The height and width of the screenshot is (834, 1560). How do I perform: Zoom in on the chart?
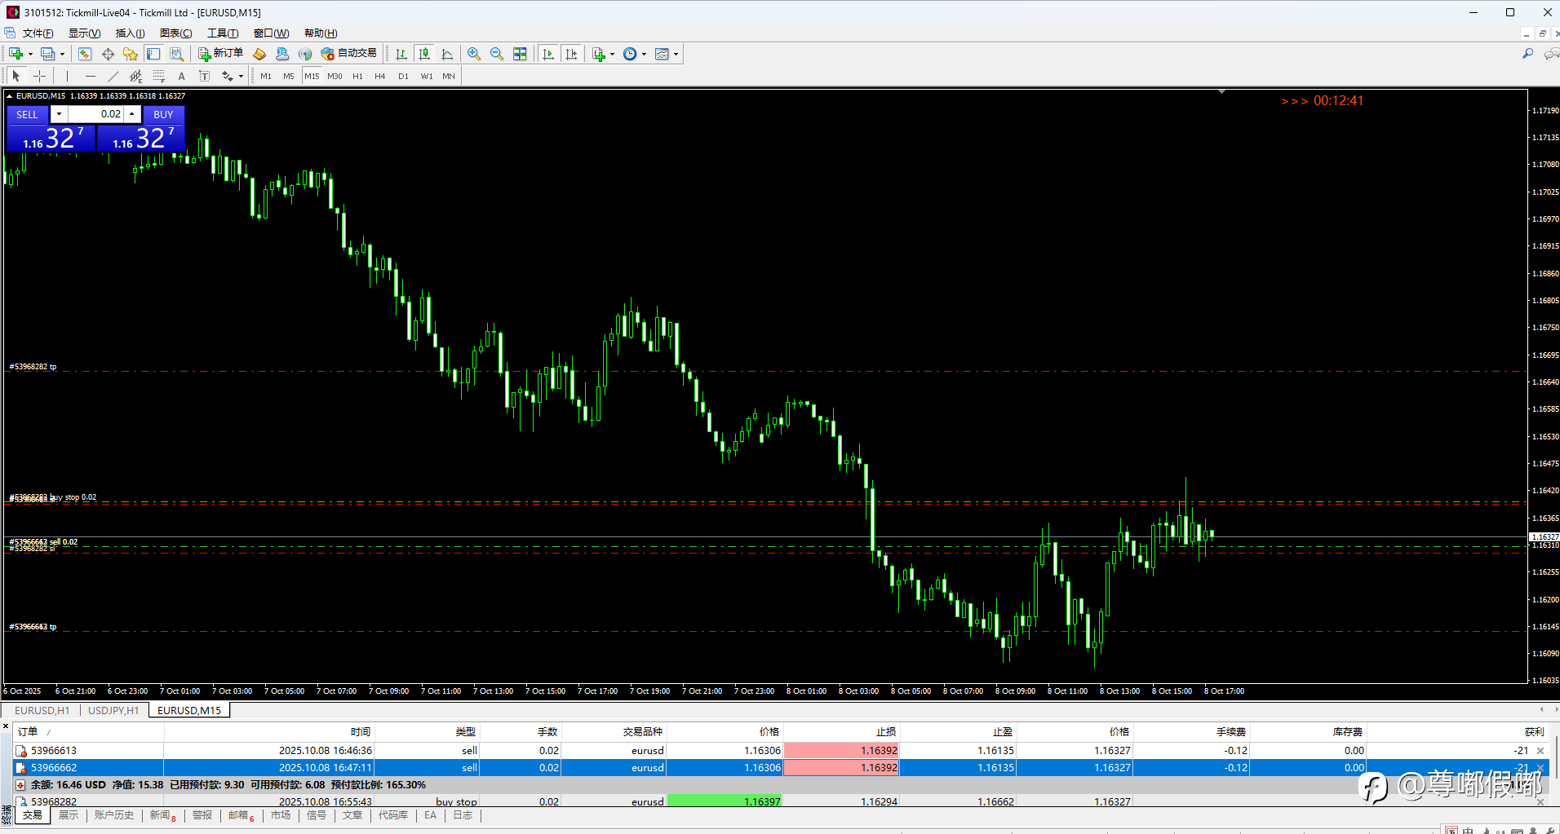473,54
